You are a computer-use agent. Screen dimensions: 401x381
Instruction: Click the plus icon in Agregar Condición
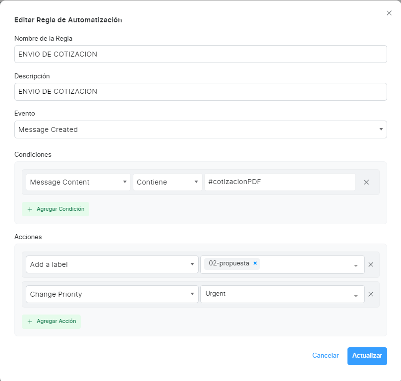coord(30,209)
